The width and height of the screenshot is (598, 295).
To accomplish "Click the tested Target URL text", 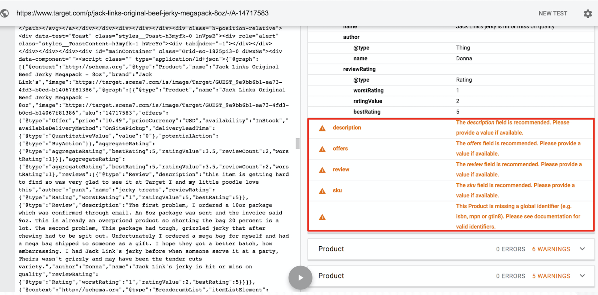I will (x=142, y=13).
